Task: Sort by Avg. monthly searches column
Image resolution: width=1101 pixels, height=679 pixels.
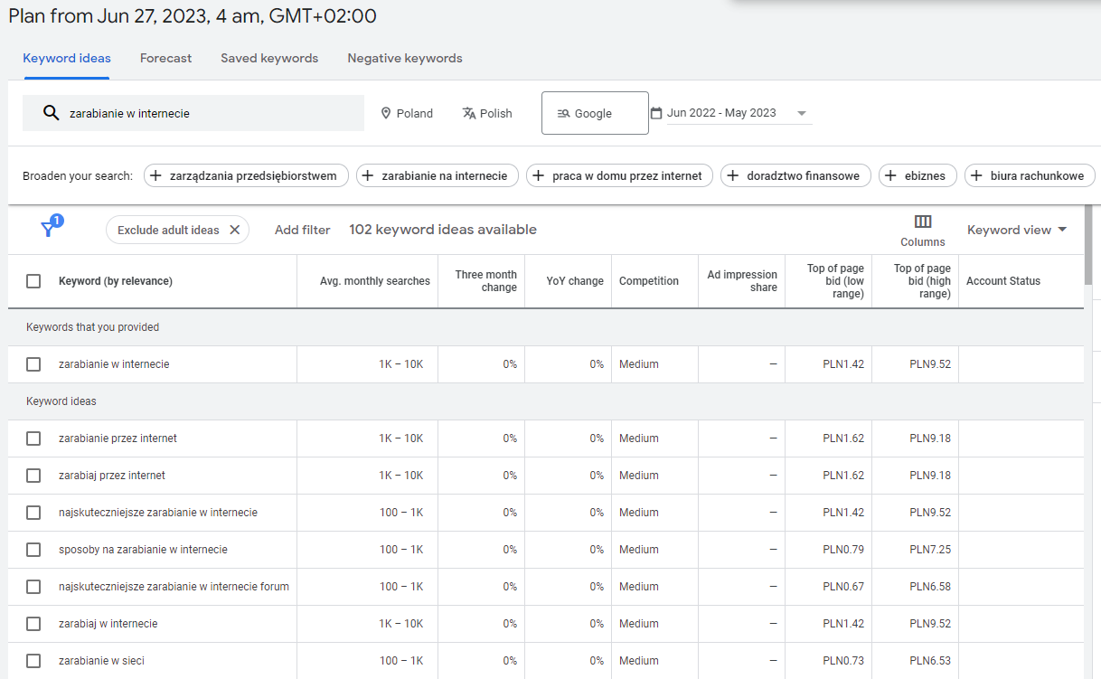Action: pyautogui.click(x=374, y=281)
